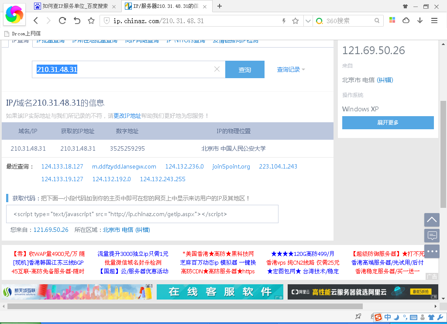Click recent query 223.104.1.243
The width and height of the screenshot is (447, 324).
pos(278,166)
